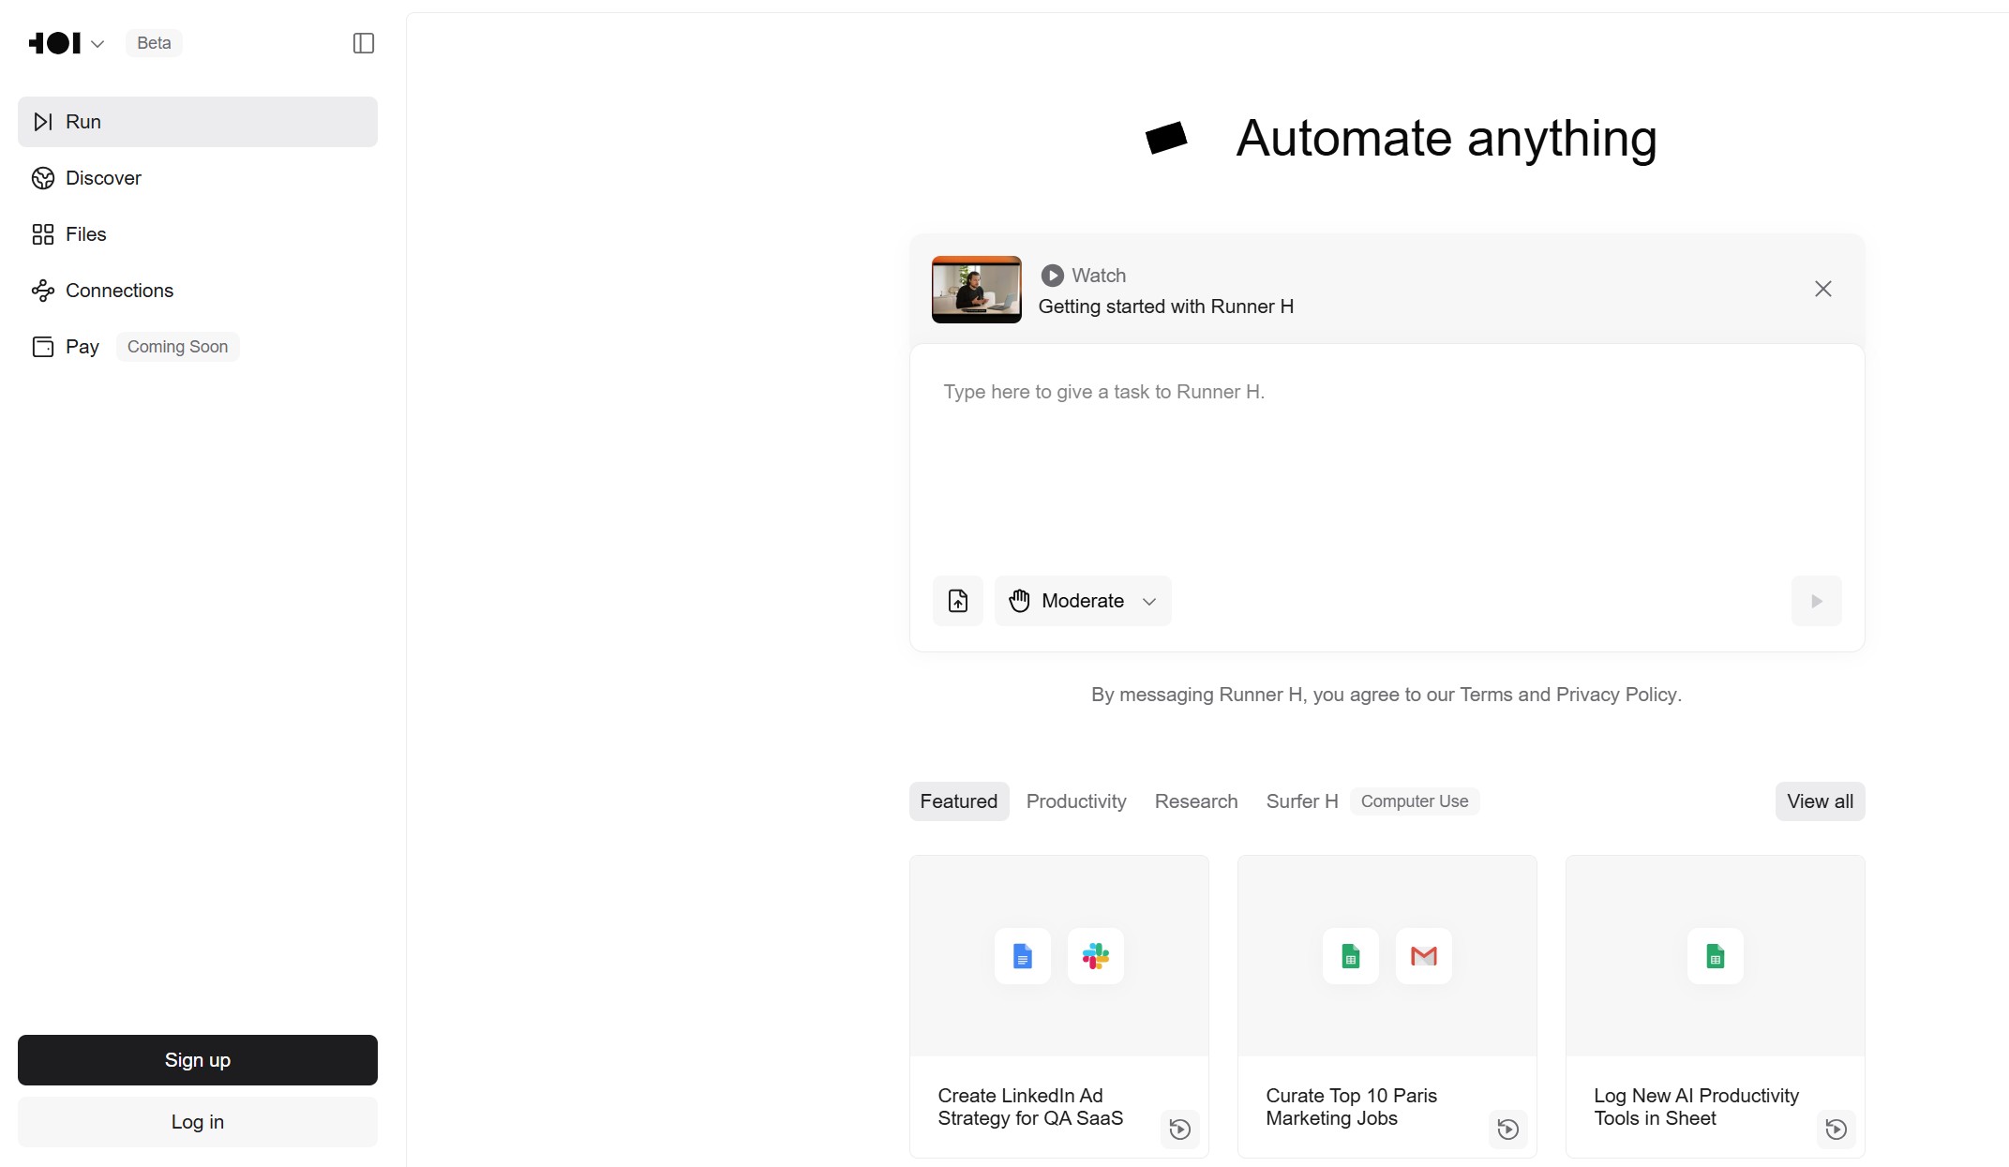Click the Beta badge
2009x1167 pixels.
point(154,43)
